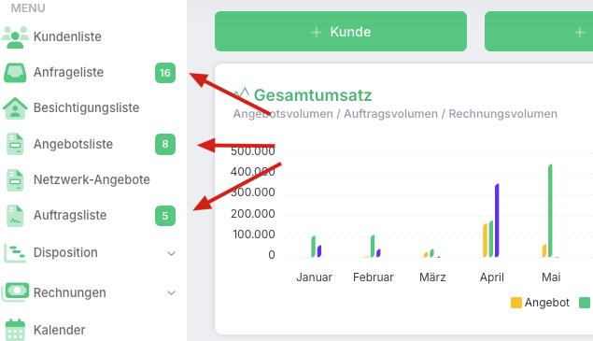Click the Besichtigungsliste house icon
The height and width of the screenshot is (341, 593).
coord(15,108)
